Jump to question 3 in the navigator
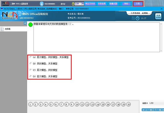 tap(41, 104)
